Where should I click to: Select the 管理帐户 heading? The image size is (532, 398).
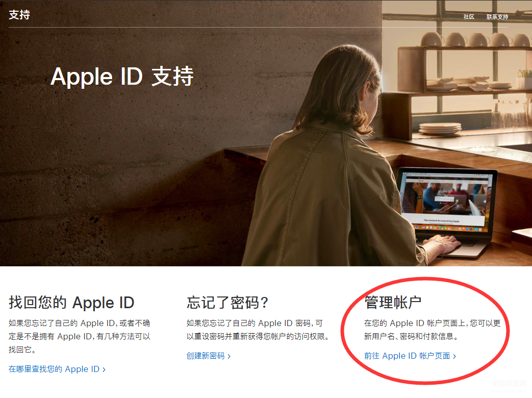point(393,302)
